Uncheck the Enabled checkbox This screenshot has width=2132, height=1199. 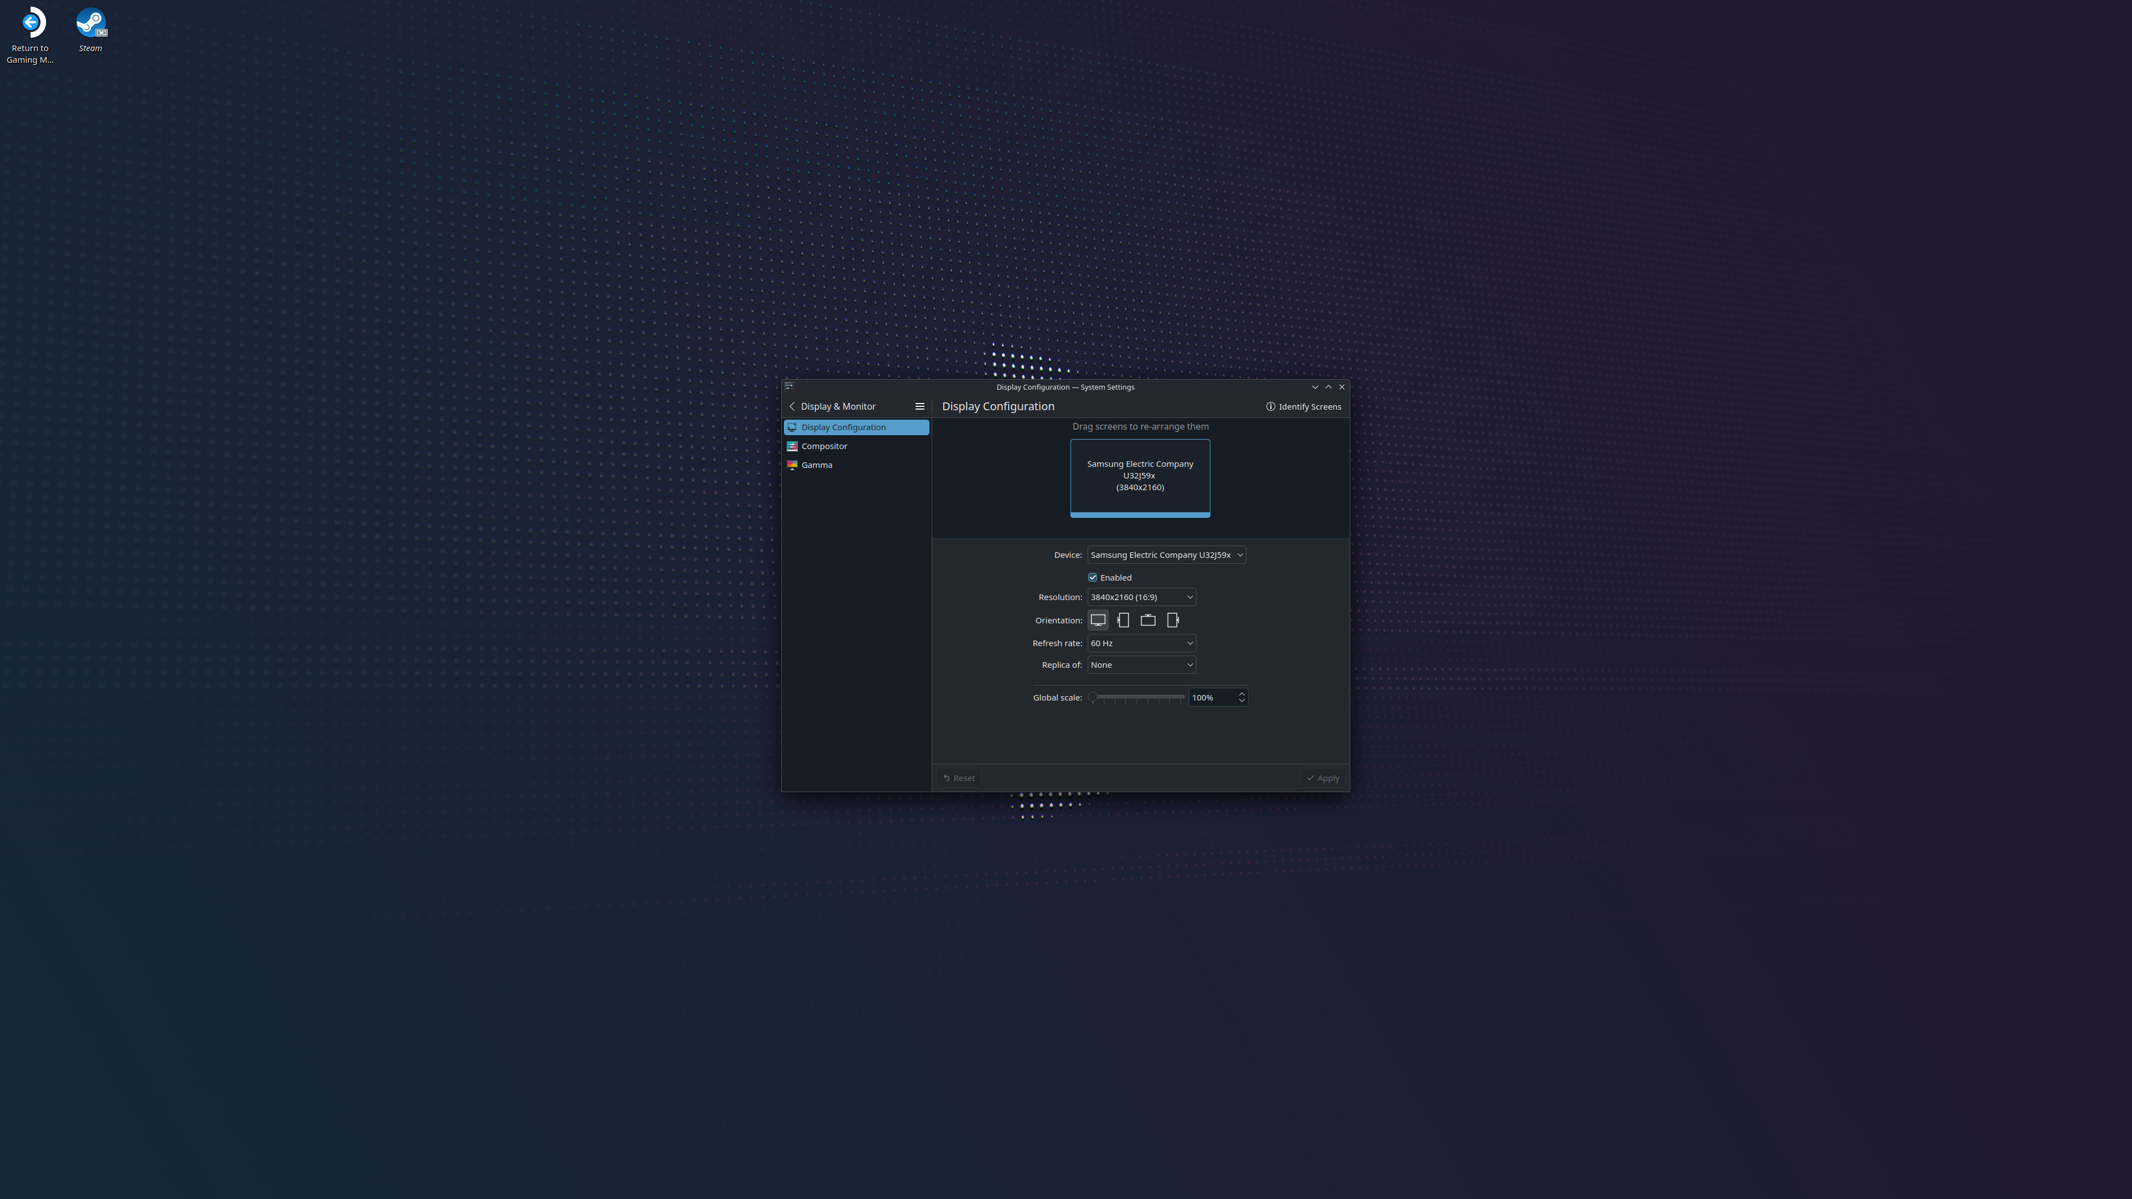[1093, 577]
